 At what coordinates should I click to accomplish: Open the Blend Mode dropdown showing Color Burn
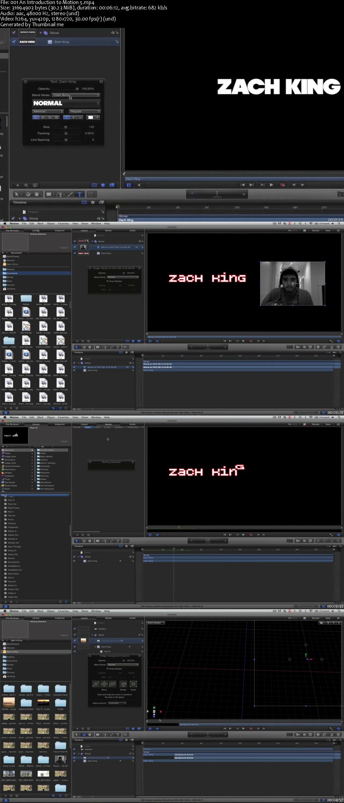pyautogui.click(x=76, y=95)
